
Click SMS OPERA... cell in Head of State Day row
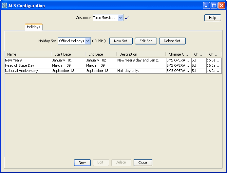pyautogui.click(x=179, y=65)
